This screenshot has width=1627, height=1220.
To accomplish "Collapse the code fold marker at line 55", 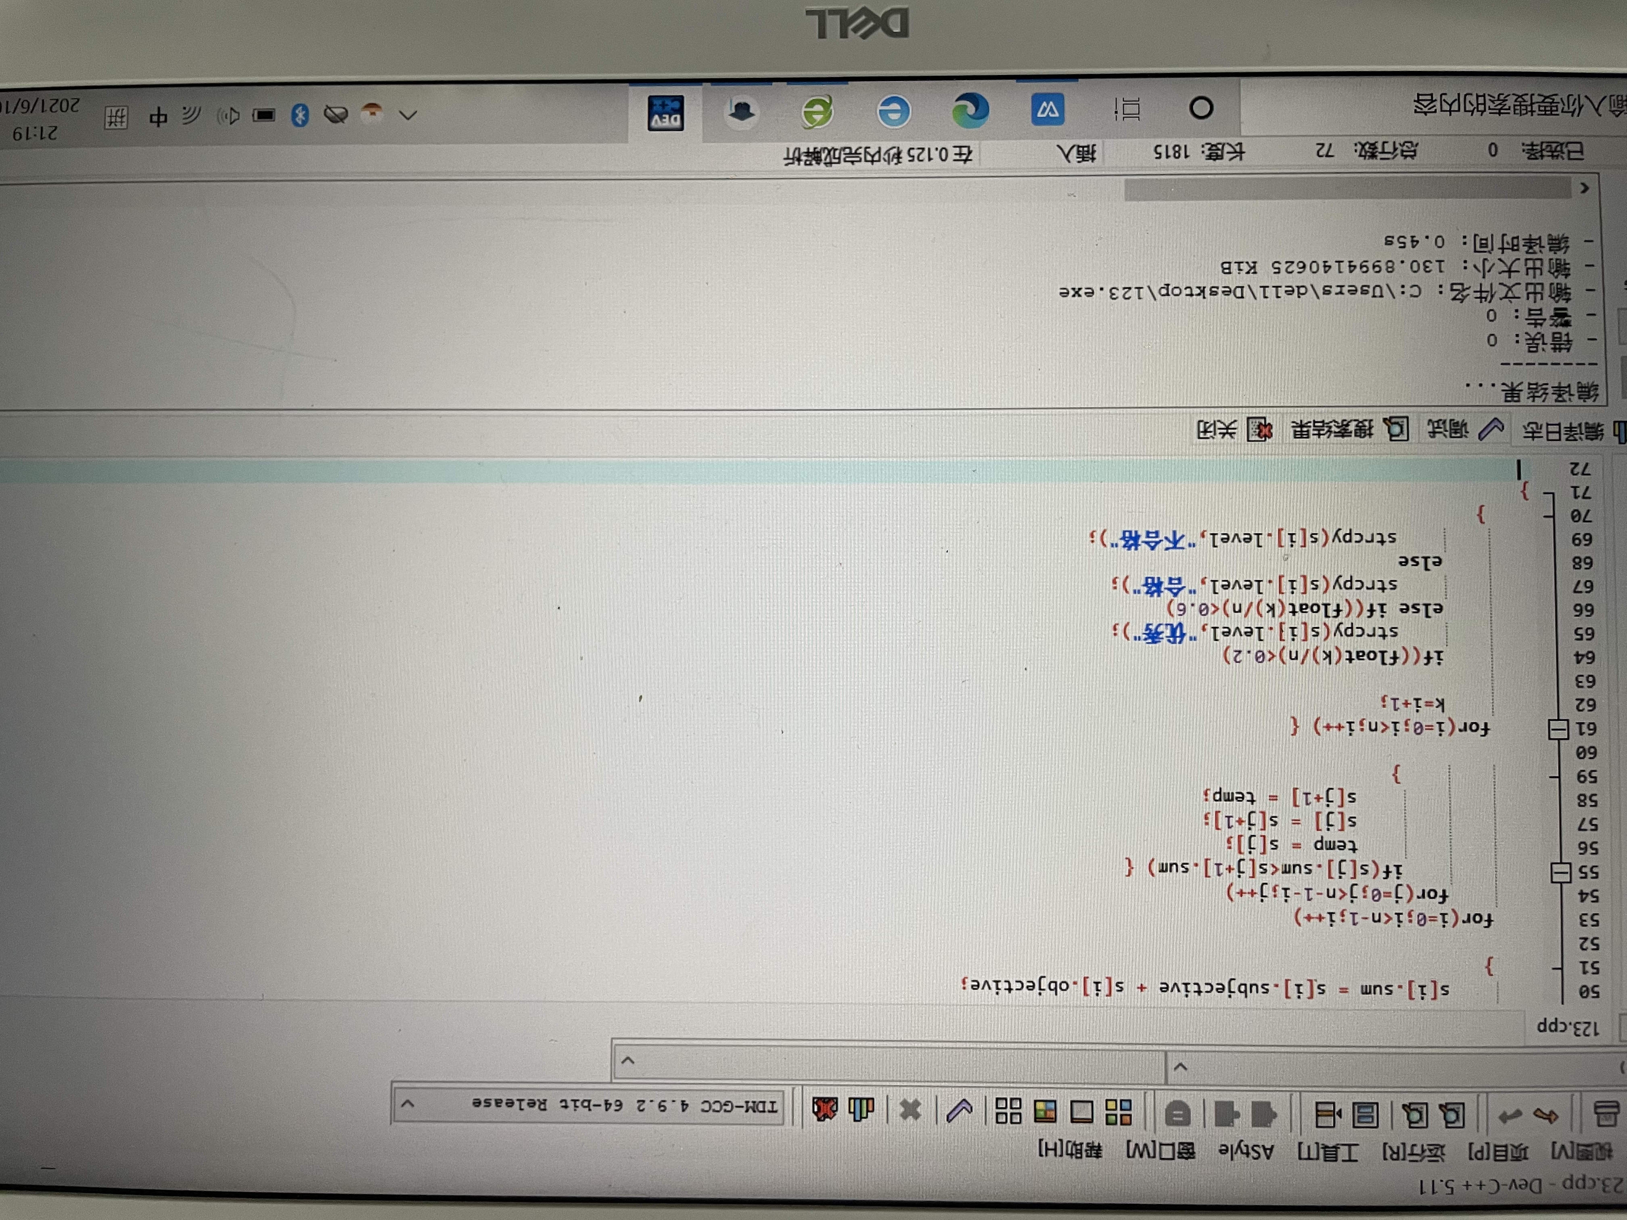I will coord(1560,873).
